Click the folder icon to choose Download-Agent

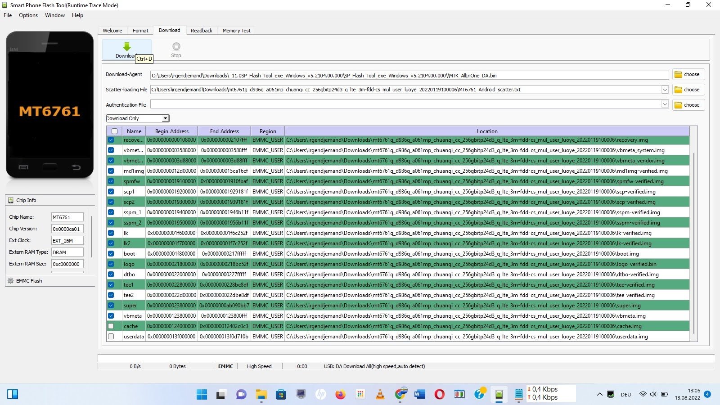point(678,75)
